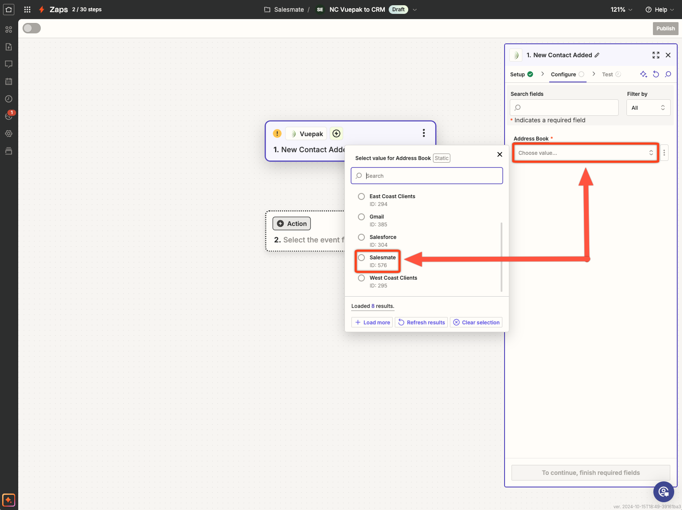Open the calendar schedule icon in sidebar
The image size is (682, 510).
click(x=9, y=82)
